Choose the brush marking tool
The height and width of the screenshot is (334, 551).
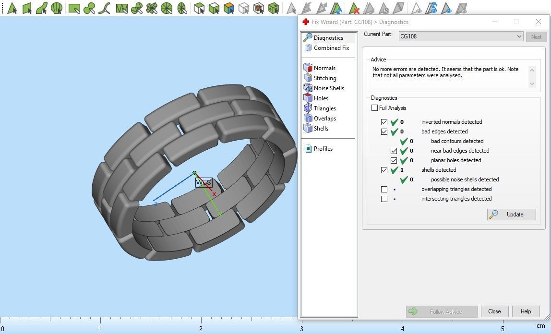[x=89, y=8]
